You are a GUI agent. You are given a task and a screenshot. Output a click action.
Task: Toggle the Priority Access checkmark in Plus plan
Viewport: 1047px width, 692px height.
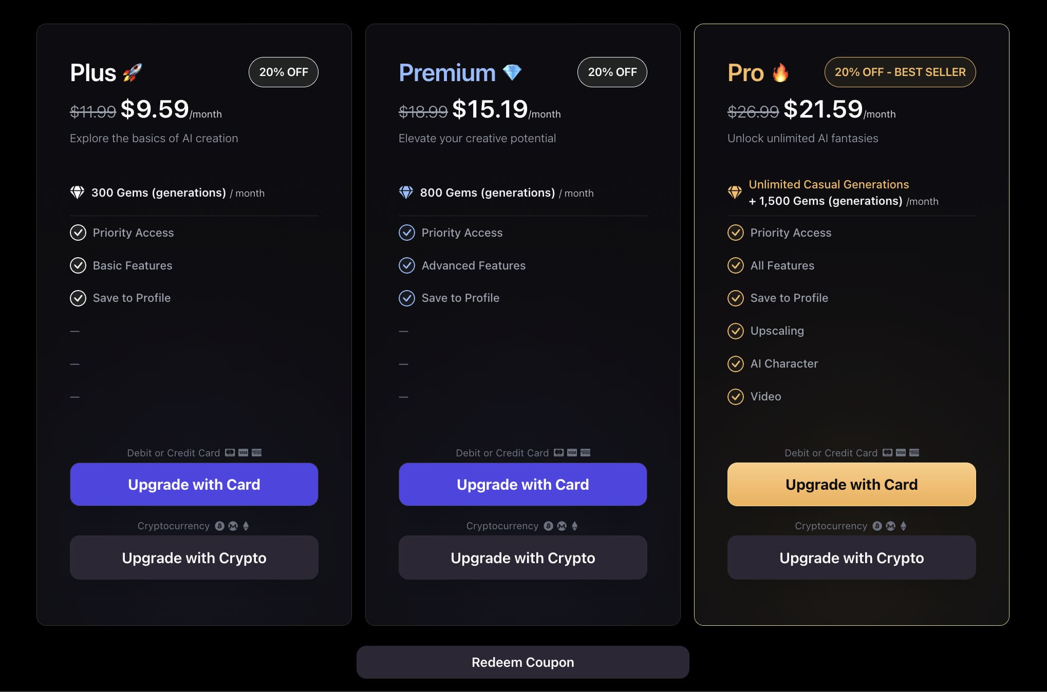click(x=78, y=233)
